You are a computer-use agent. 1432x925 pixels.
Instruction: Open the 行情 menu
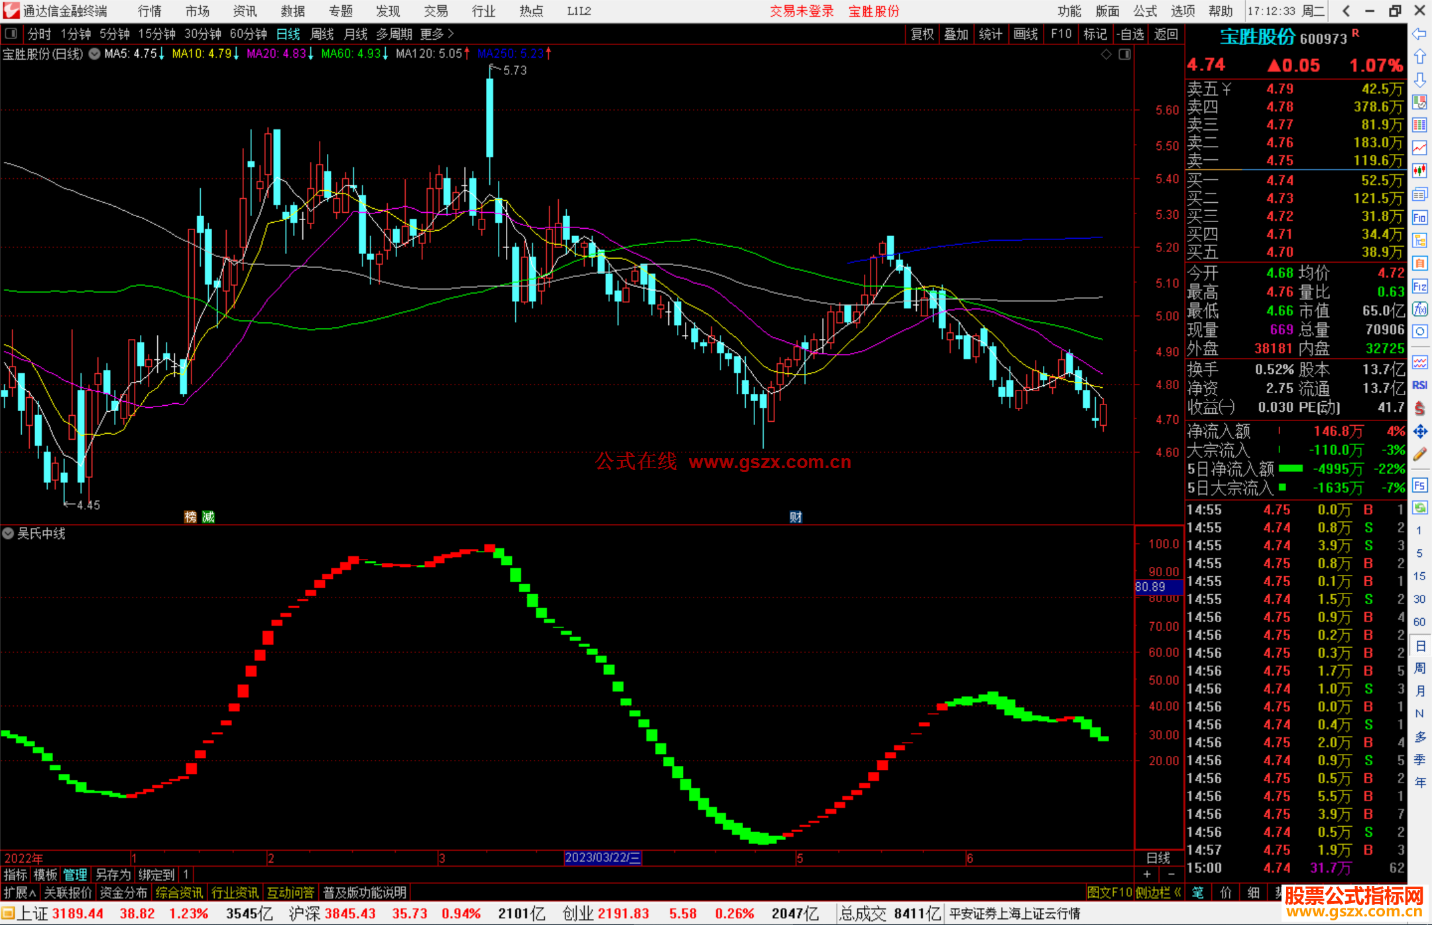150,11
